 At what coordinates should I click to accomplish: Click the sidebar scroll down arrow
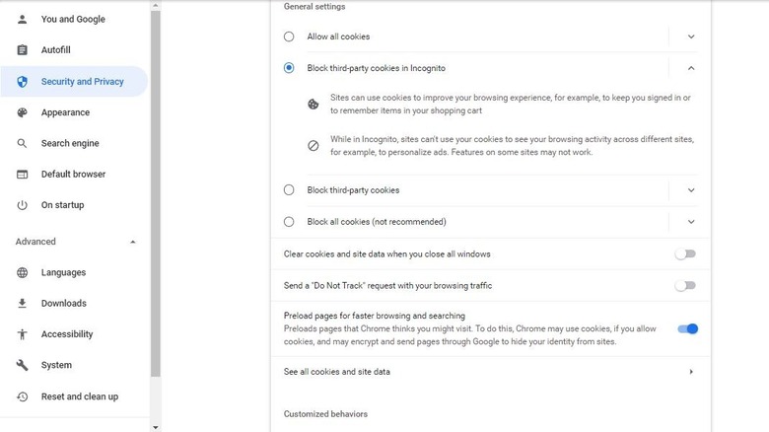tap(155, 427)
